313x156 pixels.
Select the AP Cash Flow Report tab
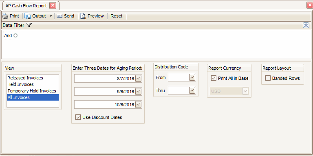click(x=26, y=6)
